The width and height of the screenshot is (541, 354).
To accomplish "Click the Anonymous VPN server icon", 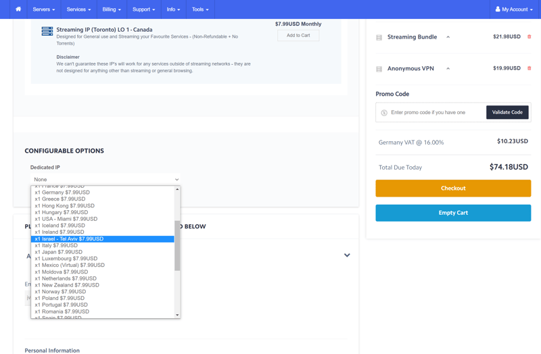I will [379, 69].
